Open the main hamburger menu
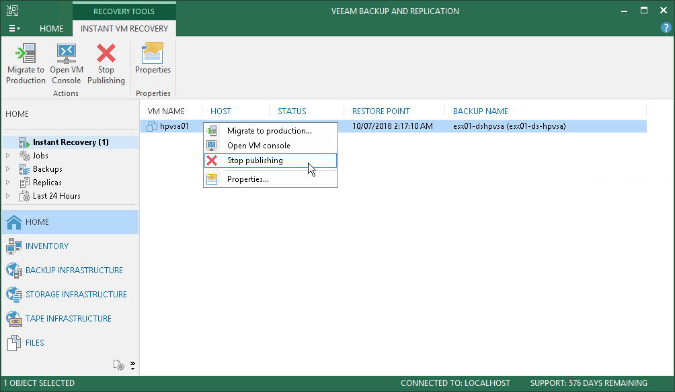 pos(14,28)
